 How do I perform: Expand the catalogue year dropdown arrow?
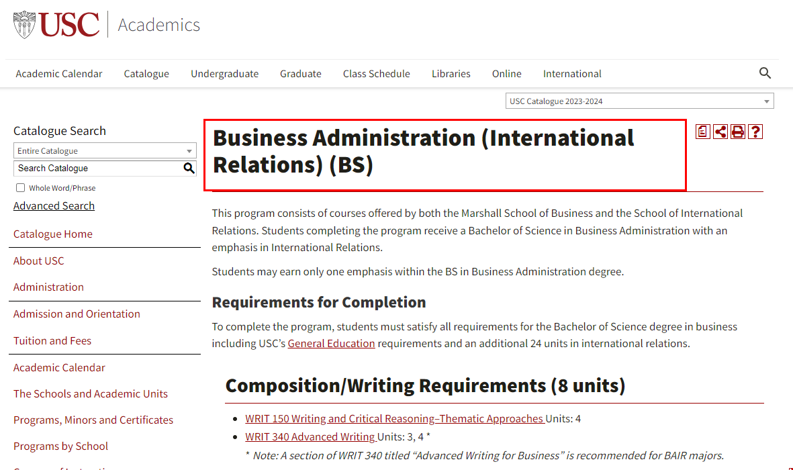click(x=765, y=100)
